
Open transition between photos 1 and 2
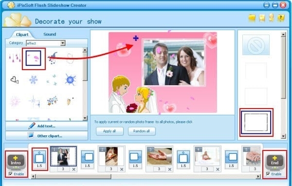[x=88, y=157]
